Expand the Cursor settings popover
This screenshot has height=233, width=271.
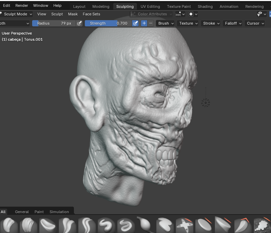click(255, 23)
